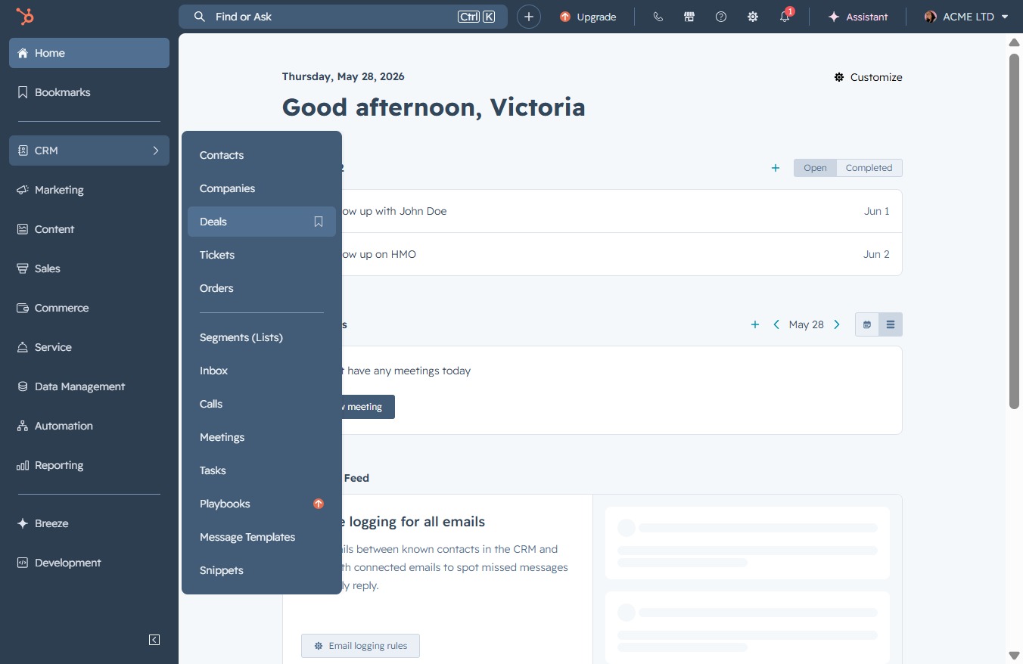Select Calls from CRM flyout
This screenshot has height=664, width=1023.
pyautogui.click(x=262, y=404)
